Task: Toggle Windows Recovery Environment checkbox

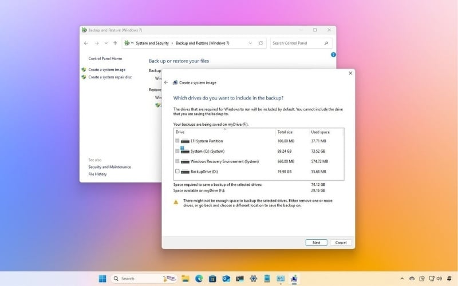Action: (177, 161)
